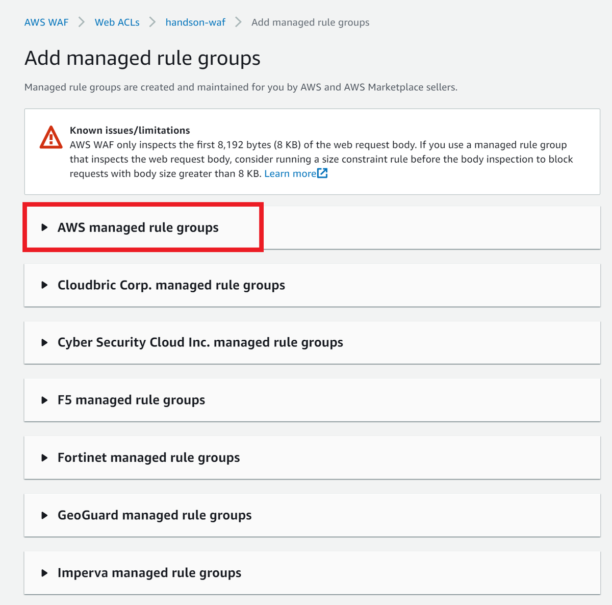Screen dimensions: 612x605
Task: Open the handson-waf breadcrumb link
Action: 195,22
